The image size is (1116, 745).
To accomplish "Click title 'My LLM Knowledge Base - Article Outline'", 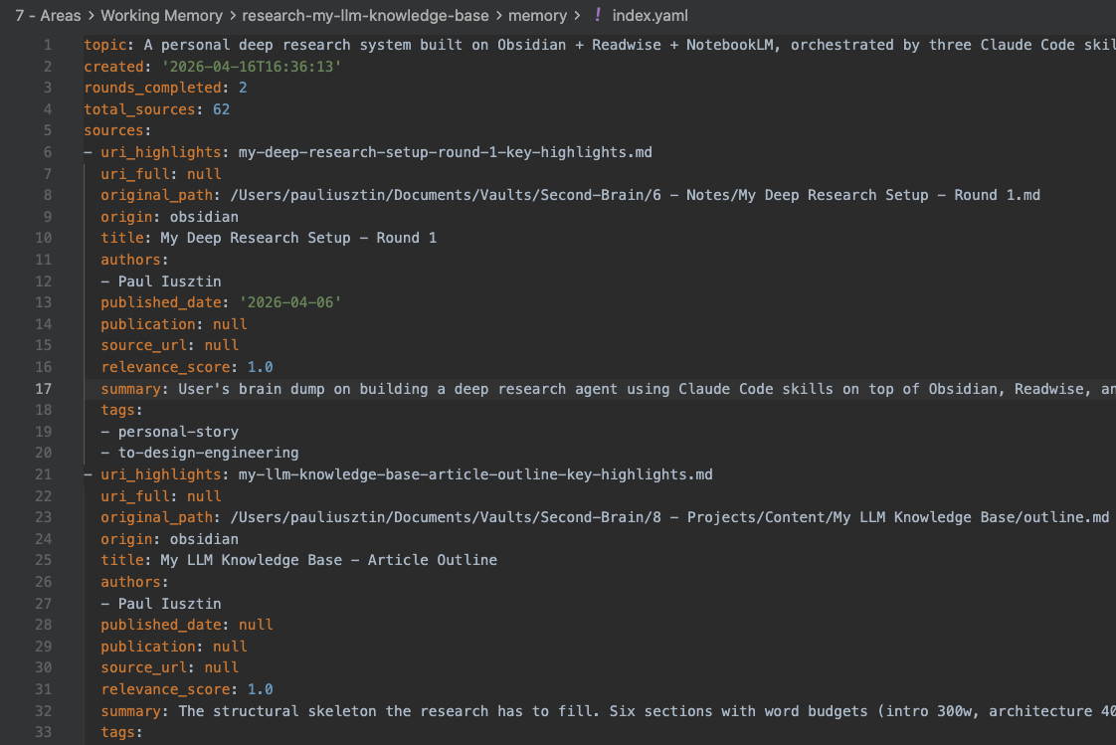I will pos(329,560).
